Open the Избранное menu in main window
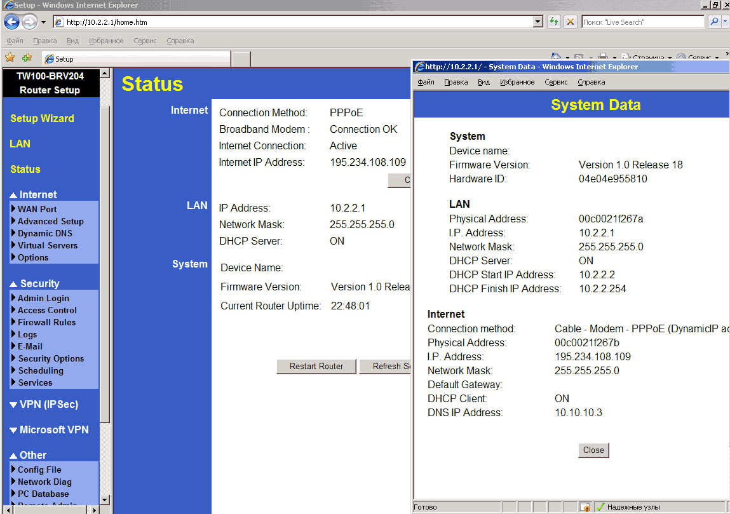730x514 pixels. [x=106, y=41]
